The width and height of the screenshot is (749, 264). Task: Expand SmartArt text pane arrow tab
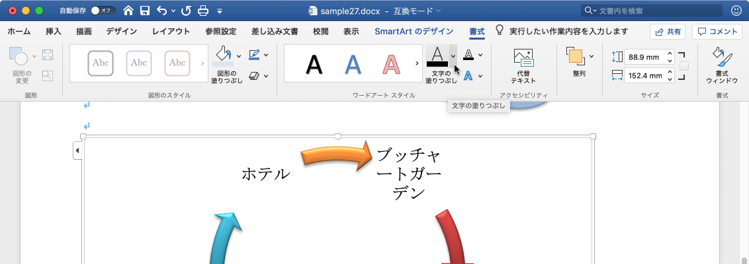click(77, 151)
